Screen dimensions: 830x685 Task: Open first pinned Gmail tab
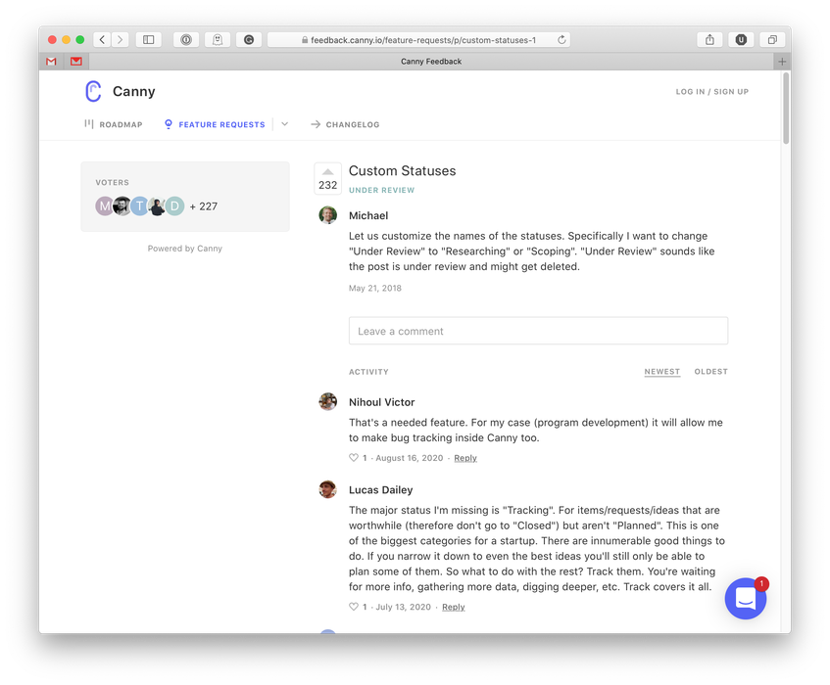[51, 62]
